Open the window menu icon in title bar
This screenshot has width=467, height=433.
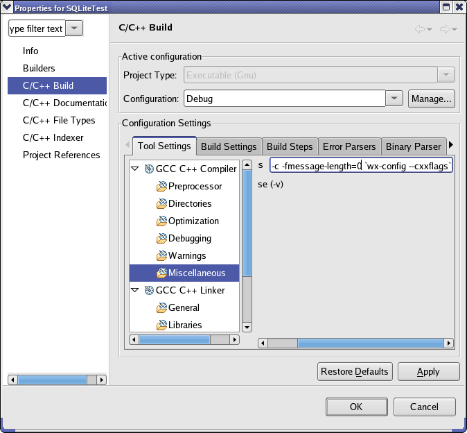tap(6, 7)
